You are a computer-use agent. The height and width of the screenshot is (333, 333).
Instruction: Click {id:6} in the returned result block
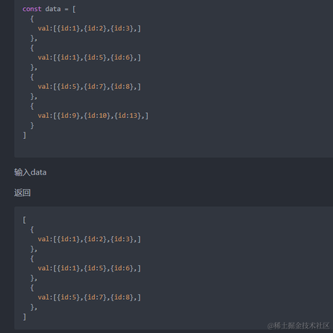(122, 268)
